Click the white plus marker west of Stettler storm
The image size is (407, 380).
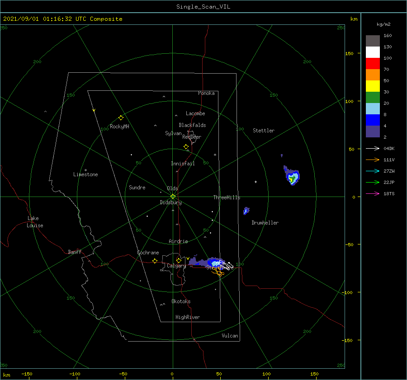click(256, 182)
